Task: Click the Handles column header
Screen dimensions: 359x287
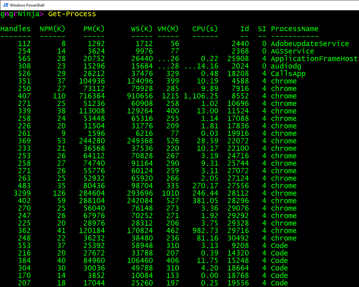Action: pyautogui.click(x=15, y=29)
